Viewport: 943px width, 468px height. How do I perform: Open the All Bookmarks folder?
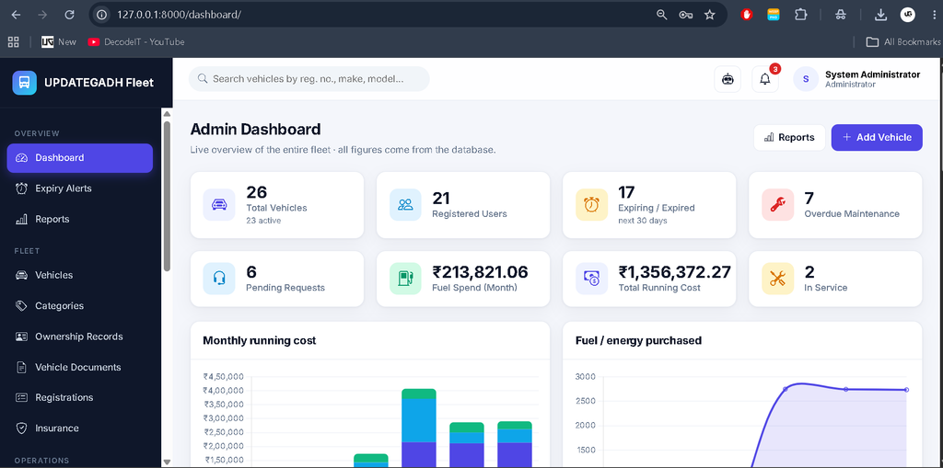[x=902, y=41]
